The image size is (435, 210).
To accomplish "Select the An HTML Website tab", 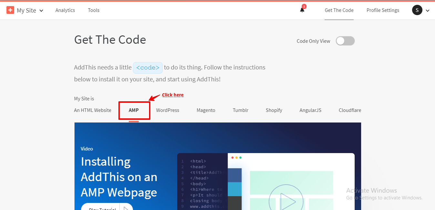I will click(93, 110).
